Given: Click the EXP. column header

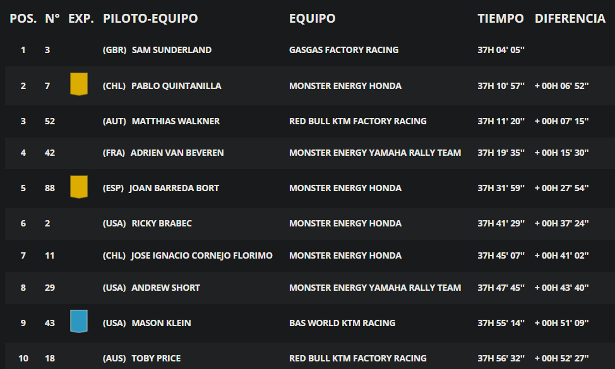Looking at the screenshot, I should pos(81,18).
